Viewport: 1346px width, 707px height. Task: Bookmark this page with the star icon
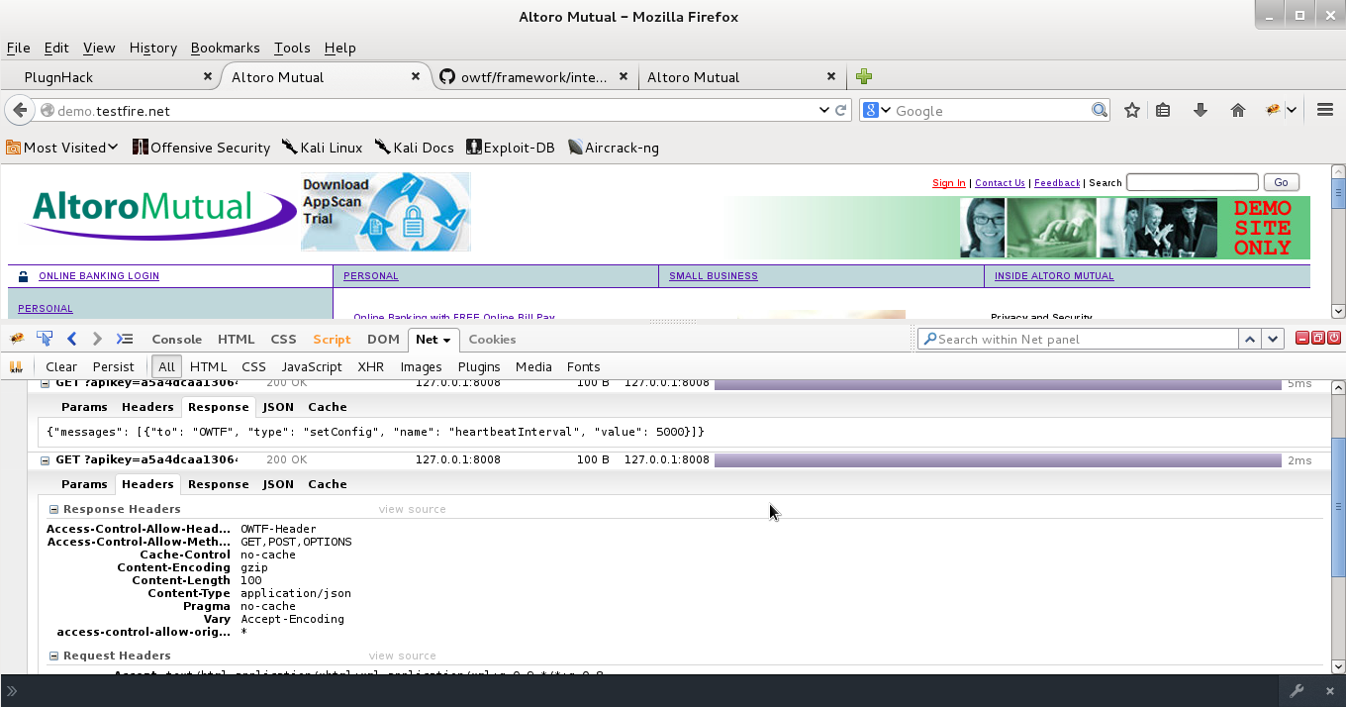pyautogui.click(x=1132, y=111)
